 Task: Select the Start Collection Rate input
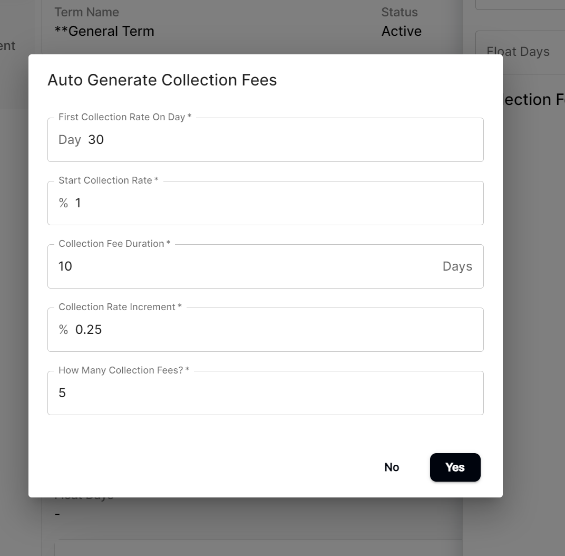click(x=266, y=203)
